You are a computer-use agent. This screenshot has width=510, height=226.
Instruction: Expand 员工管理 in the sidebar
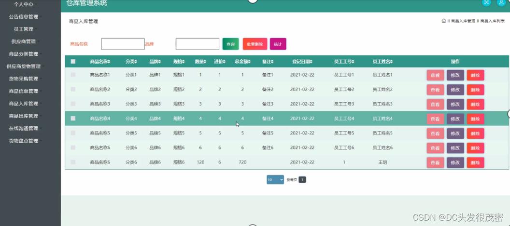coord(23,29)
